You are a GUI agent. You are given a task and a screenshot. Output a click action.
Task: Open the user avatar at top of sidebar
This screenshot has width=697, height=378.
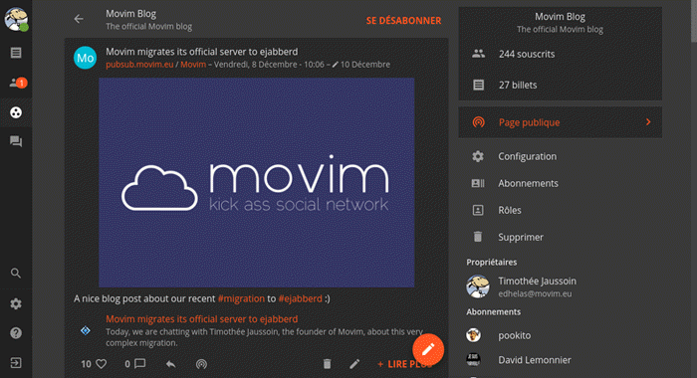point(16,19)
